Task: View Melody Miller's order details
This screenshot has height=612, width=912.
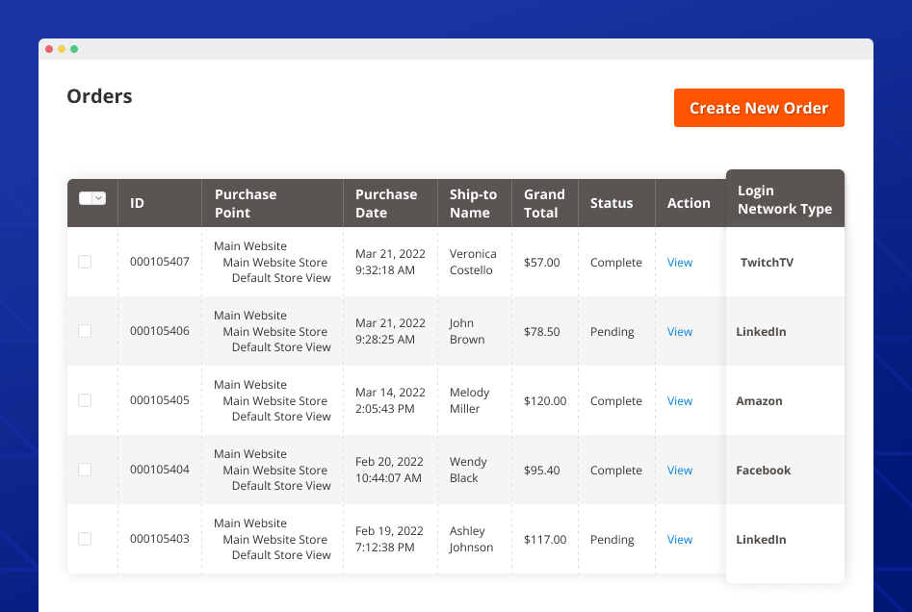Action: [680, 401]
